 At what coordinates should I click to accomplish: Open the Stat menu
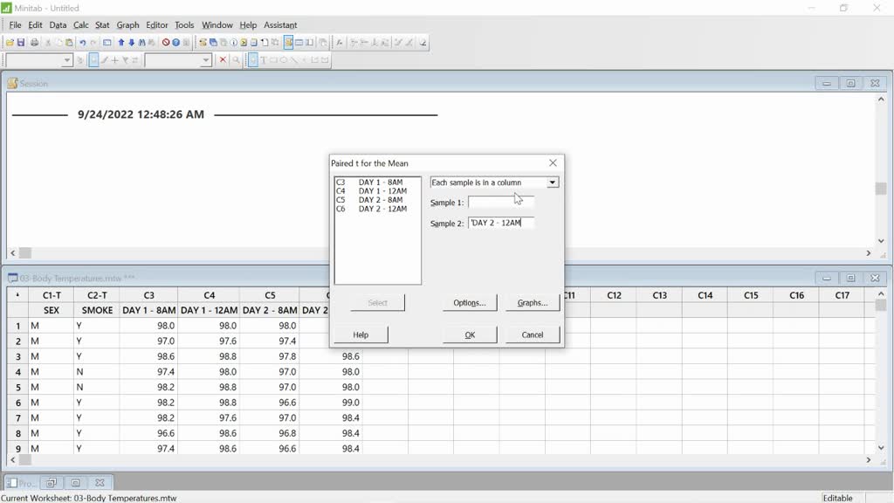point(102,25)
